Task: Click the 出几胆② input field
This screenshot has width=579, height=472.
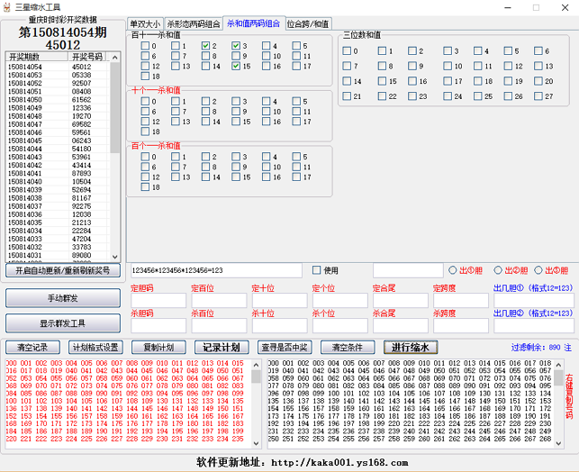Action: pyautogui.click(x=534, y=326)
